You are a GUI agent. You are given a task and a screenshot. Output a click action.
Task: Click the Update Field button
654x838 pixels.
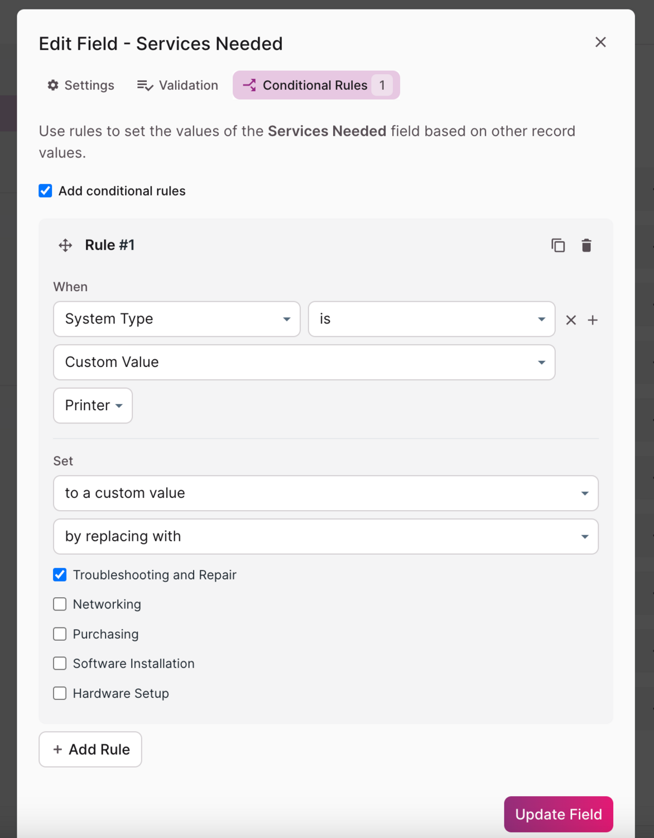click(558, 814)
